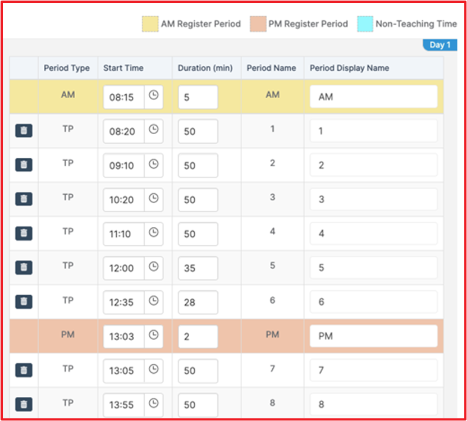Edit the 08:15 start time field
This screenshot has height=421, width=467.
[123, 97]
